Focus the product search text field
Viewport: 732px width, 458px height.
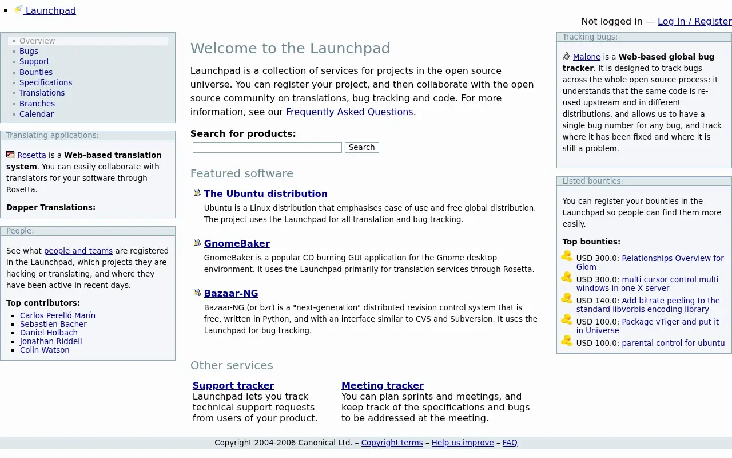point(267,147)
